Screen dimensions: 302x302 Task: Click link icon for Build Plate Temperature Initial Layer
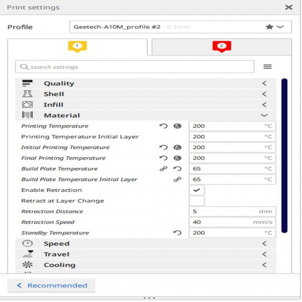(x=178, y=180)
